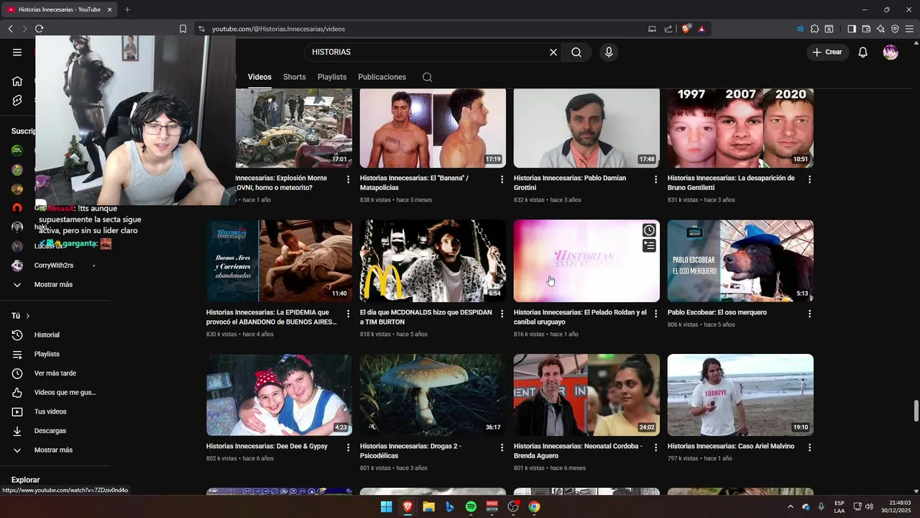Add Pelado Roldan video to watch later
Screen dimensions: 920x518
tap(649, 230)
